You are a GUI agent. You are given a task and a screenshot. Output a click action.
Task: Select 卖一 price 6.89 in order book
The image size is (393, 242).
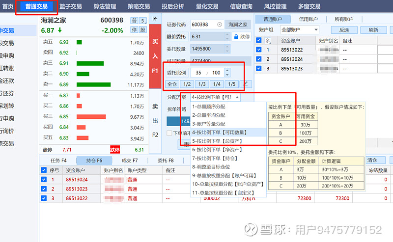pyautogui.click(x=64, y=84)
